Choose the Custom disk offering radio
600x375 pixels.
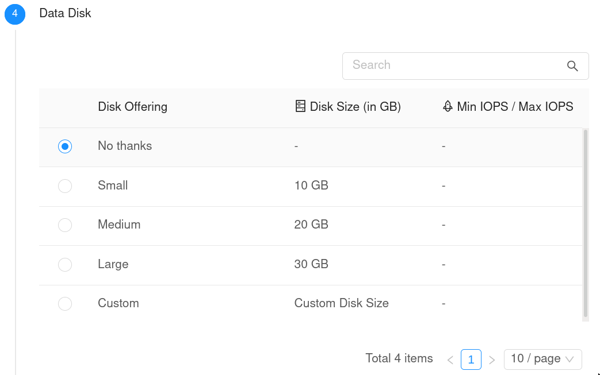(x=65, y=304)
